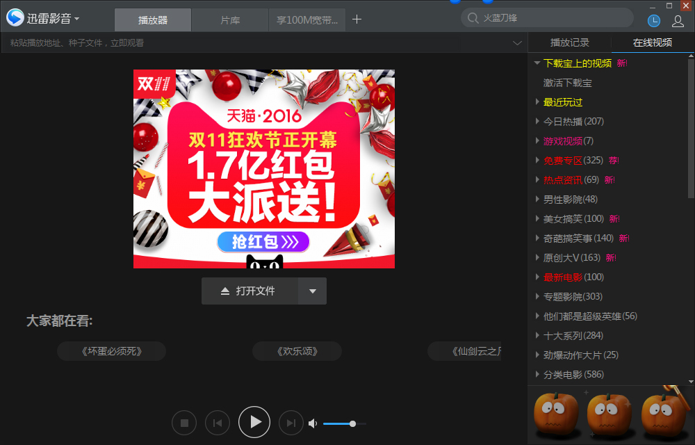Start playback with the play button
This screenshot has height=445, width=695.
[254, 422]
